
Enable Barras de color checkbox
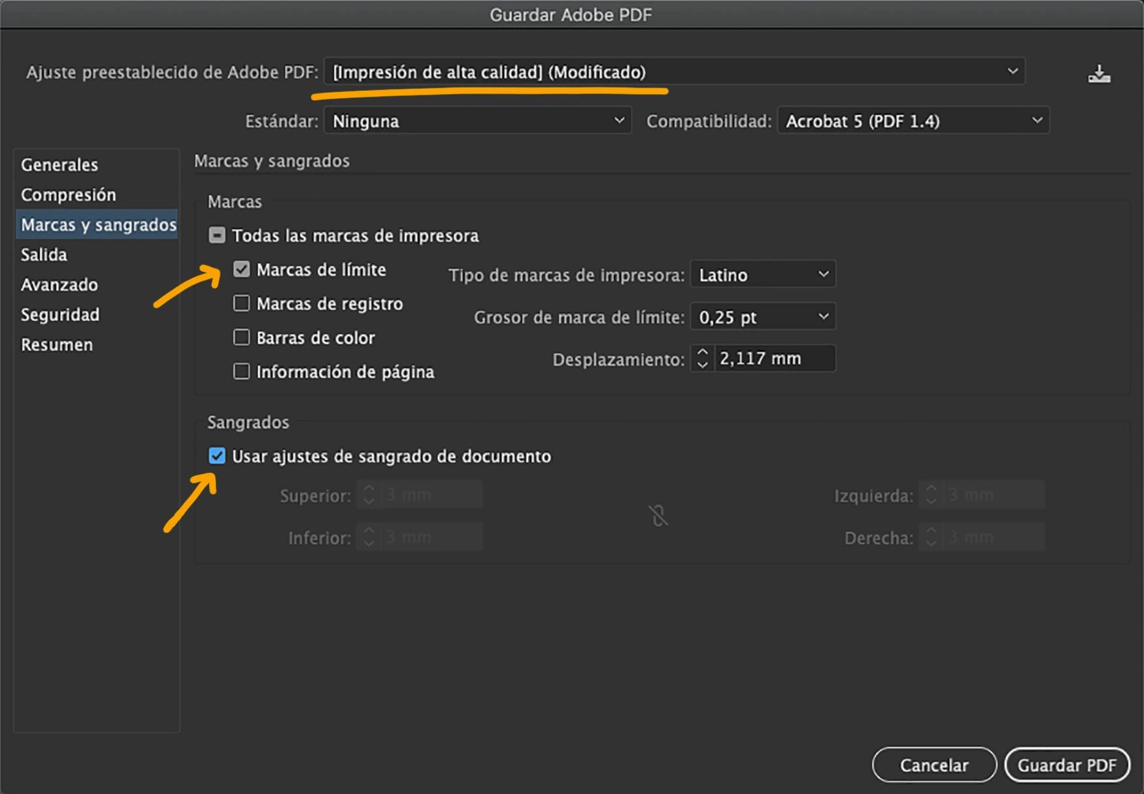(x=242, y=337)
